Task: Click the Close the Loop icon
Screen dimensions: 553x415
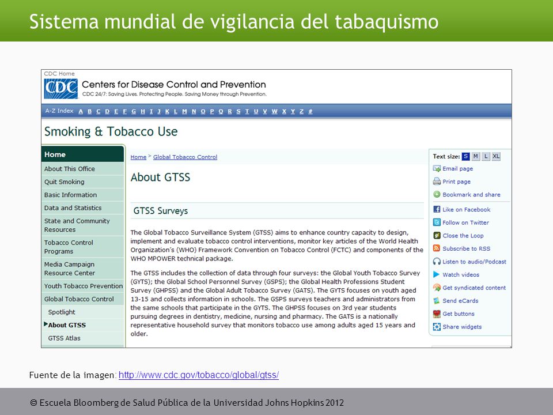Action: [437, 235]
